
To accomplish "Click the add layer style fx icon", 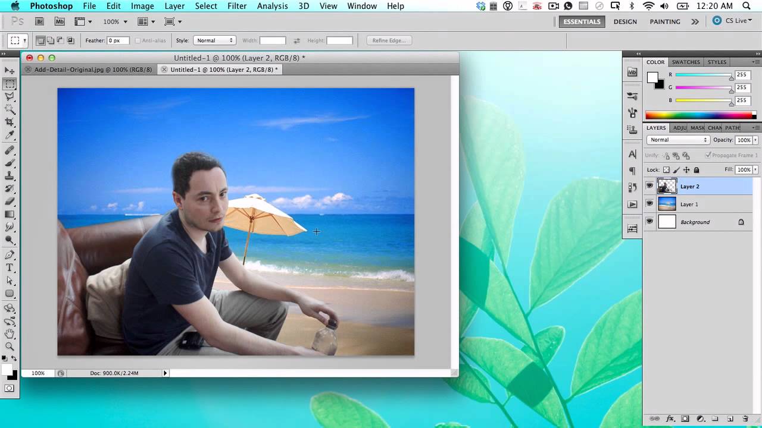I will tap(670, 418).
